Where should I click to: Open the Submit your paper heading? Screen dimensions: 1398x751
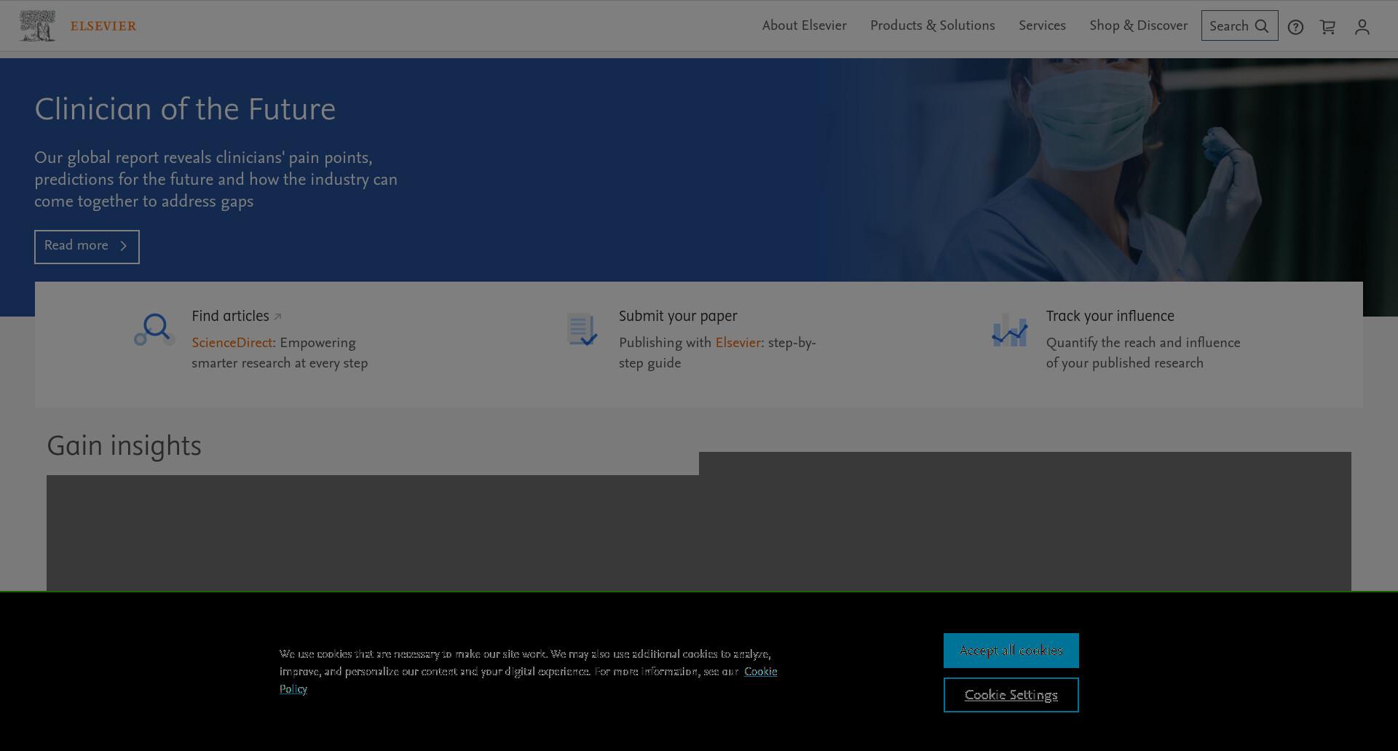pos(678,317)
